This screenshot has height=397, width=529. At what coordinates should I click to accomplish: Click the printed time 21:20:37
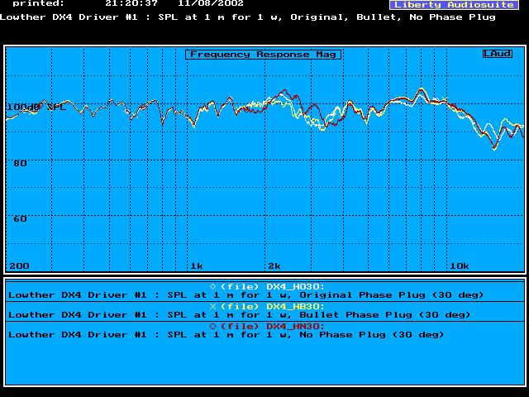pos(131,3)
